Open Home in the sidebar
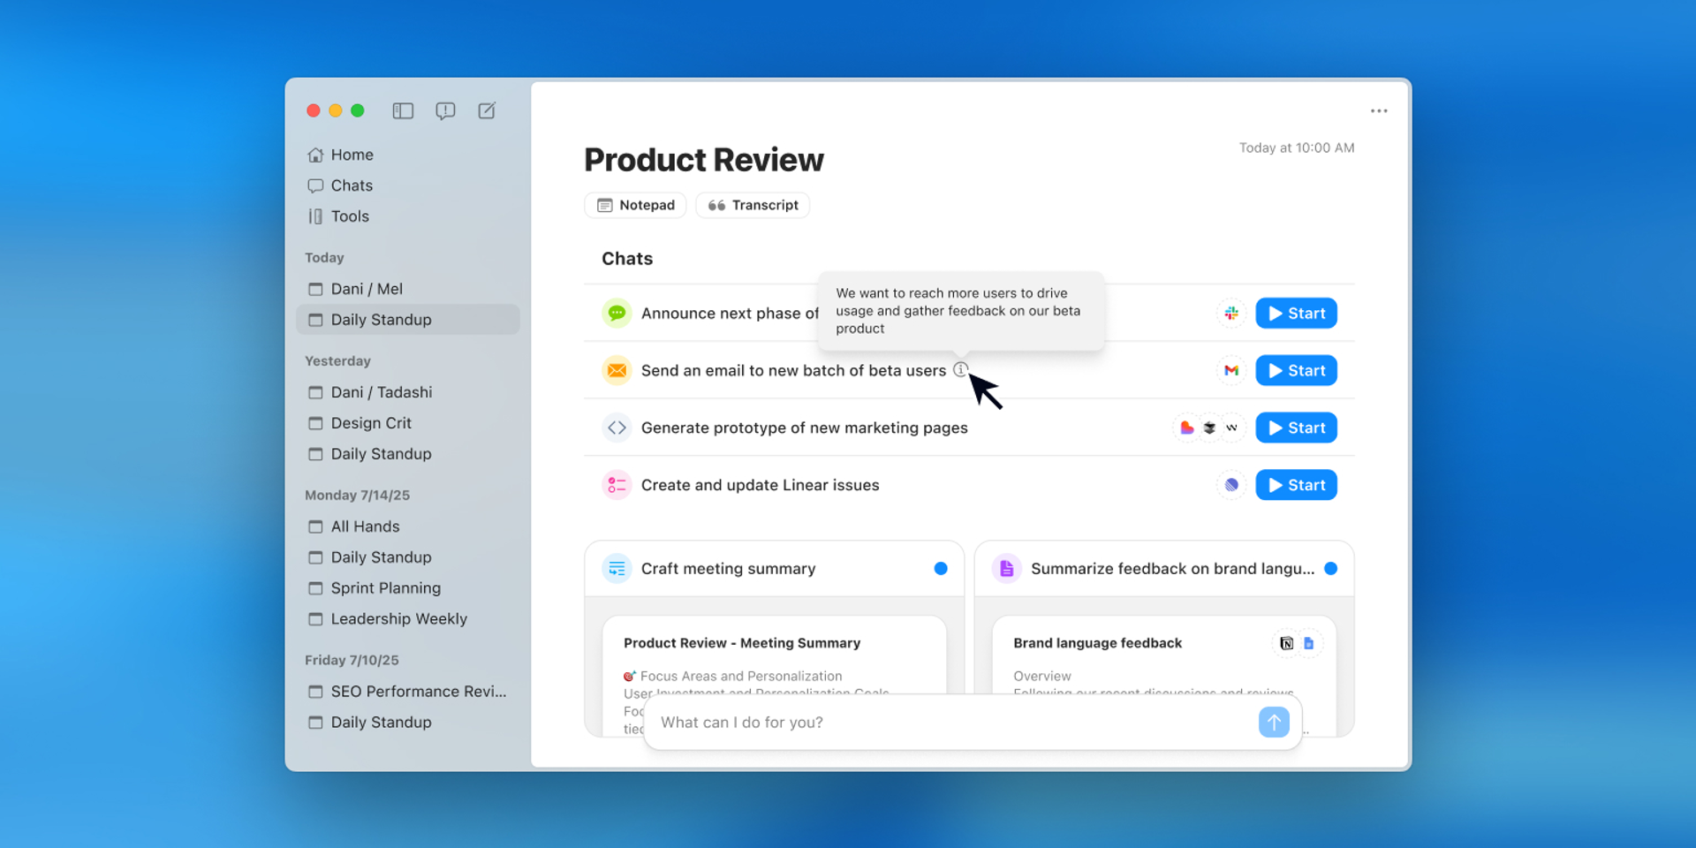The width and height of the screenshot is (1696, 848). (x=352, y=155)
